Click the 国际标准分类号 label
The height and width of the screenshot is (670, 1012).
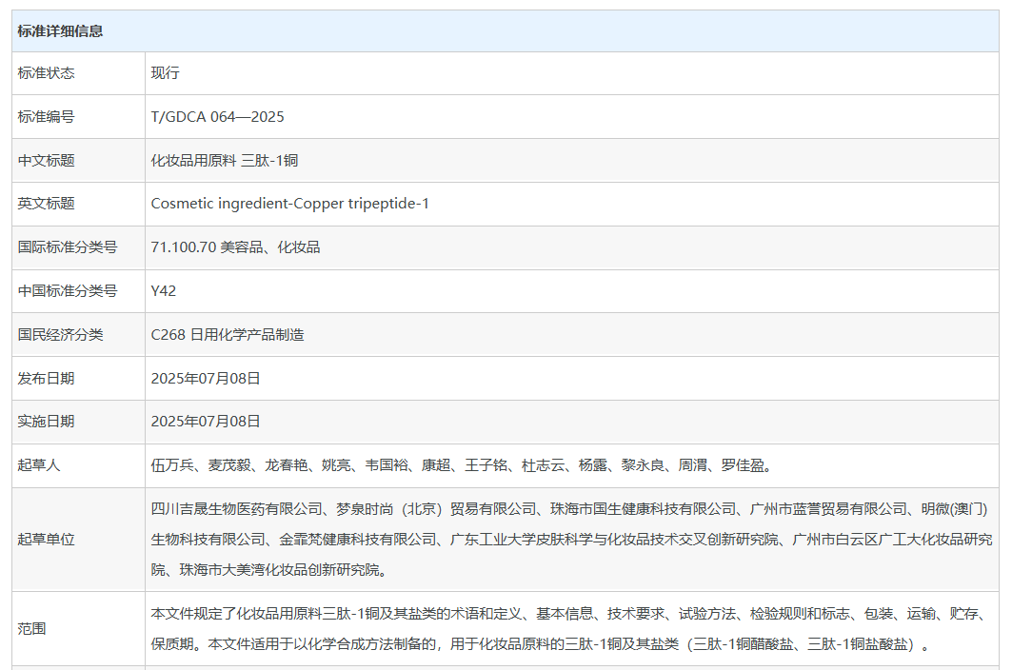click(x=67, y=247)
